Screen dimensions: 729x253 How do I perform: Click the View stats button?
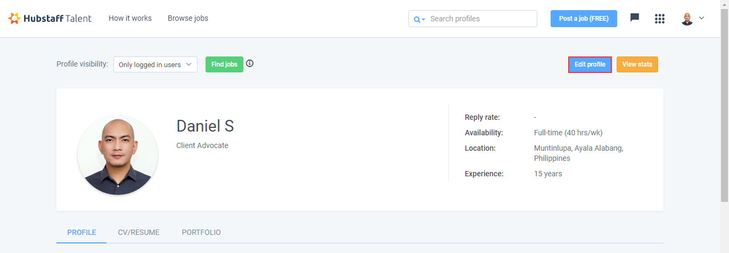pos(637,64)
